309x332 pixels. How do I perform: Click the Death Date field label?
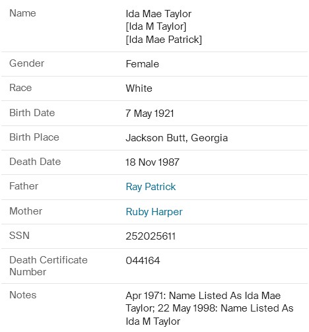pyautogui.click(x=35, y=162)
